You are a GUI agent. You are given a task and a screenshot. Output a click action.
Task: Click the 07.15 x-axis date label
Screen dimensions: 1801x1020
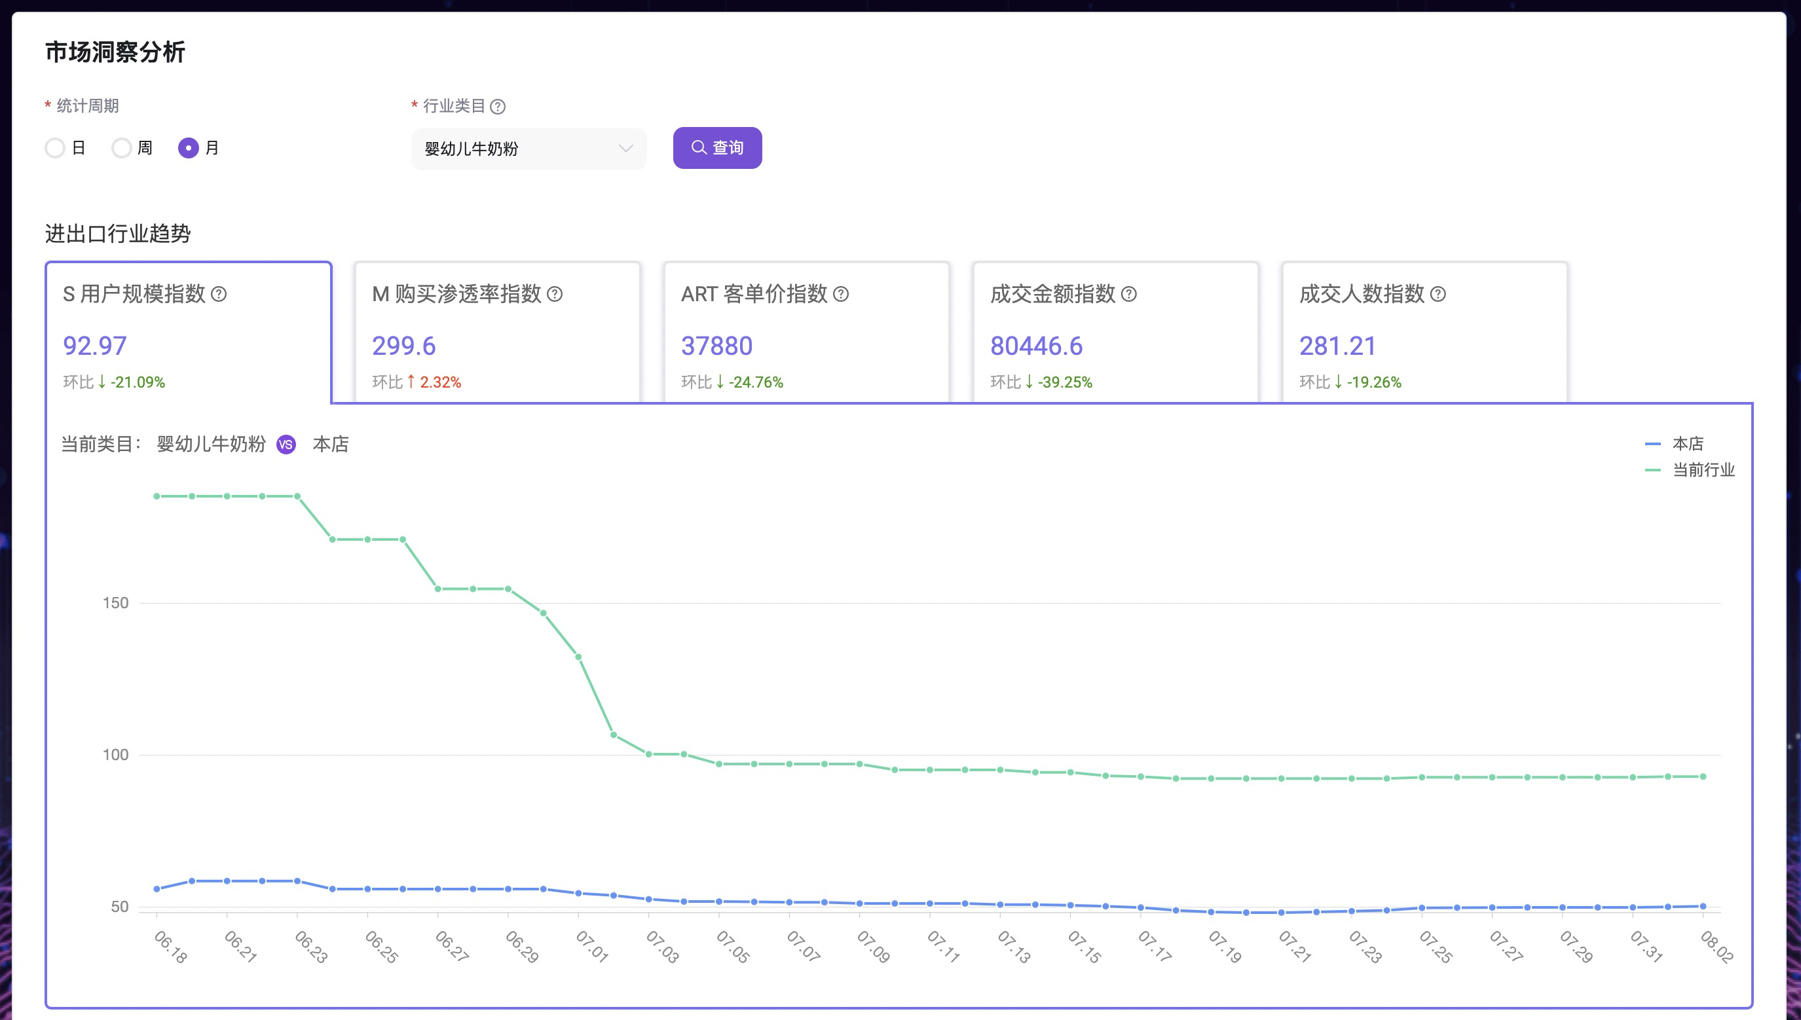click(1084, 947)
